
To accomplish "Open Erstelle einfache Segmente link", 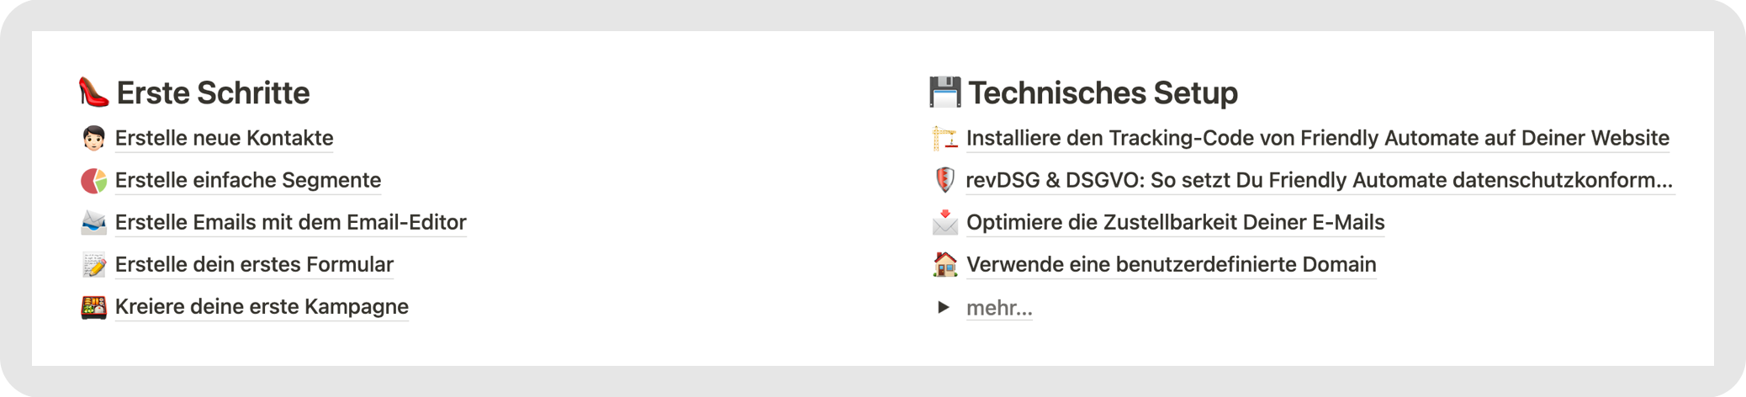I will [x=248, y=180].
